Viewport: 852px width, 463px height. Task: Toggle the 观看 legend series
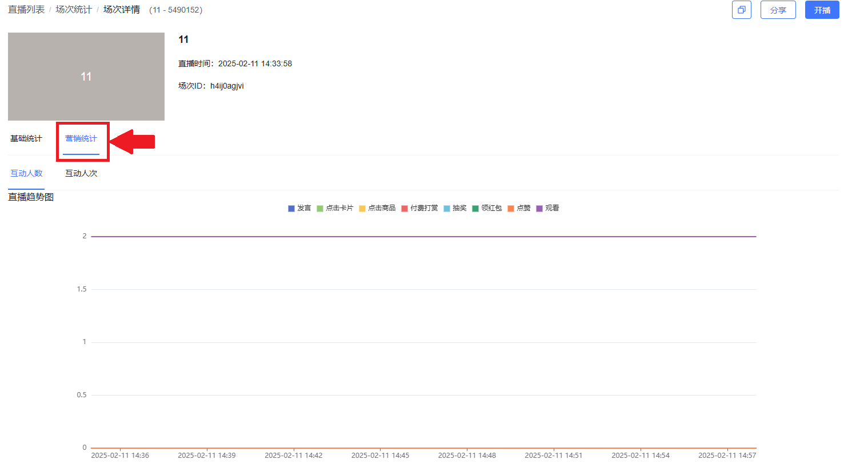[x=547, y=208]
